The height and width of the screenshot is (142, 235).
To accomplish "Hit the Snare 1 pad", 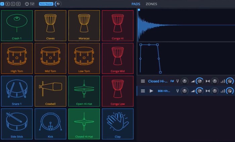I will [x=17, y=91].
